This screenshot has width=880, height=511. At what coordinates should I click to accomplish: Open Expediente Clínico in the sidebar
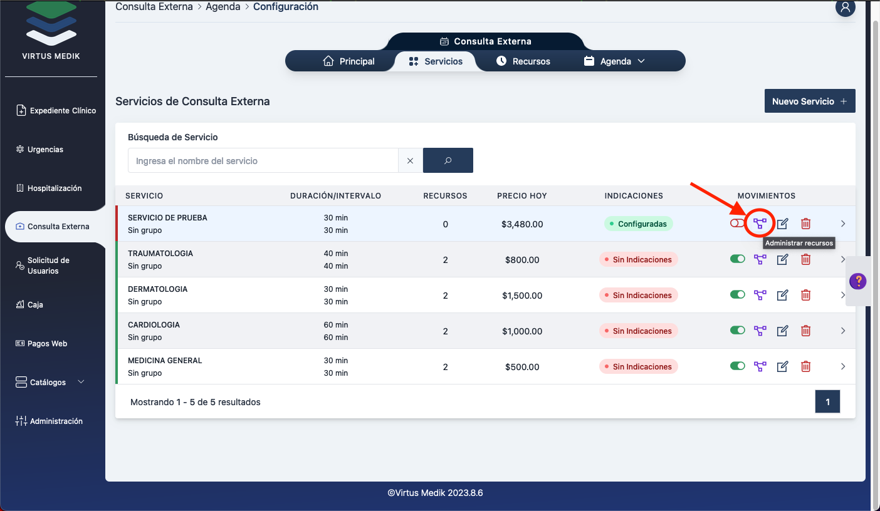tap(56, 110)
